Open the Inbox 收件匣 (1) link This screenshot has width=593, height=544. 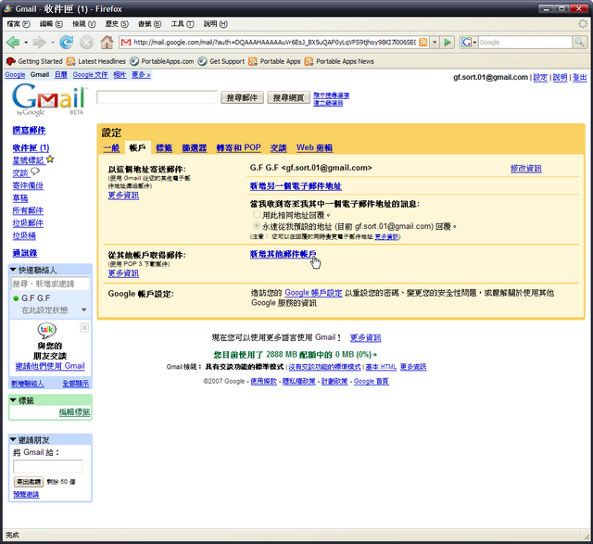tap(31, 147)
